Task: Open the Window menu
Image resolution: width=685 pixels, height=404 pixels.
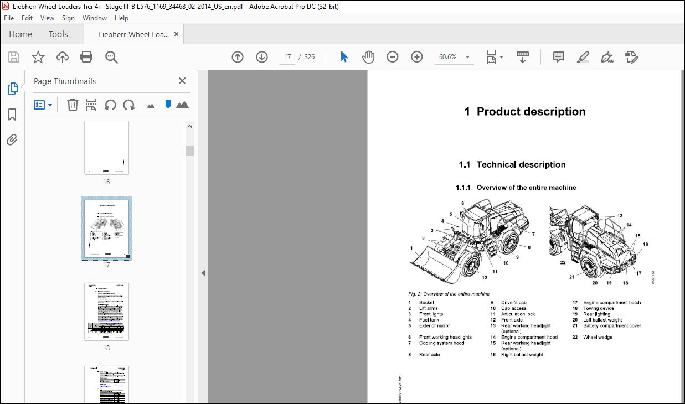Action: pos(95,18)
